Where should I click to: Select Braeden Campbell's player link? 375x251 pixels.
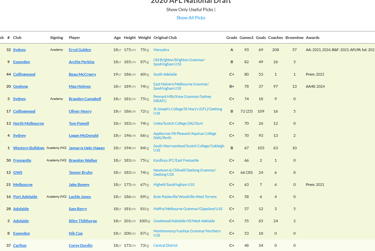[x=85, y=99]
